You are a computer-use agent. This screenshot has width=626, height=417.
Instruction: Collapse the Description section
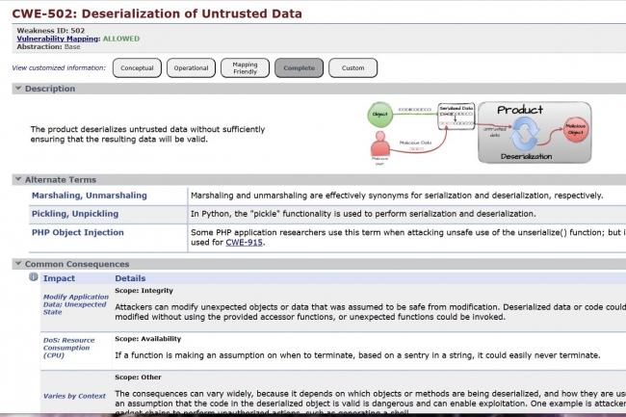[18, 89]
